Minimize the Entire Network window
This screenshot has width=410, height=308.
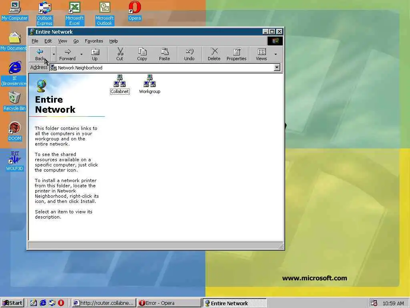pyautogui.click(x=266, y=32)
